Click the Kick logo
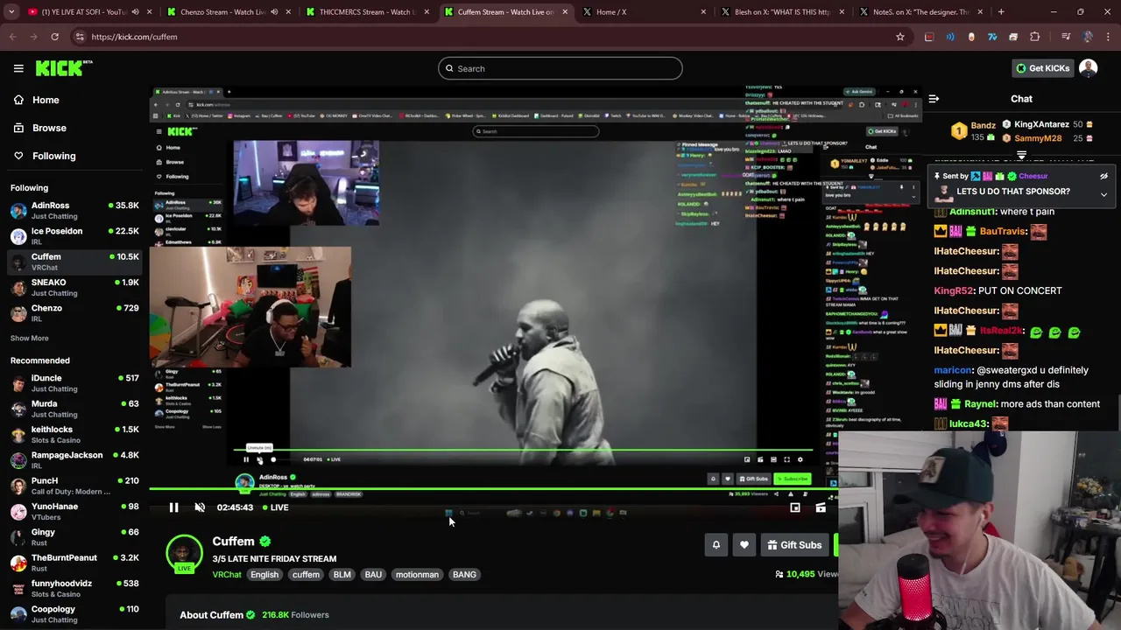The image size is (1121, 630). click(x=64, y=68)
